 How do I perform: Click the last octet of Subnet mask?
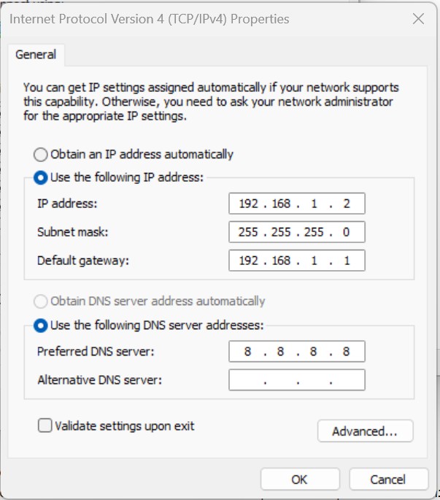pos(346,232)
